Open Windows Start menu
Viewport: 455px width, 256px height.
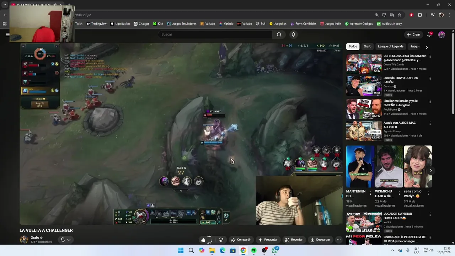[x=181, y=250]
